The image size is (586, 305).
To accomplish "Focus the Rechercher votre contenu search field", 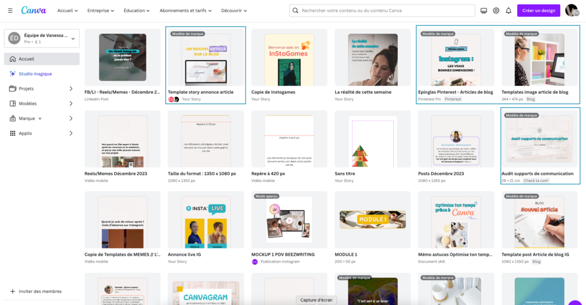I will [x=382, y=10].
